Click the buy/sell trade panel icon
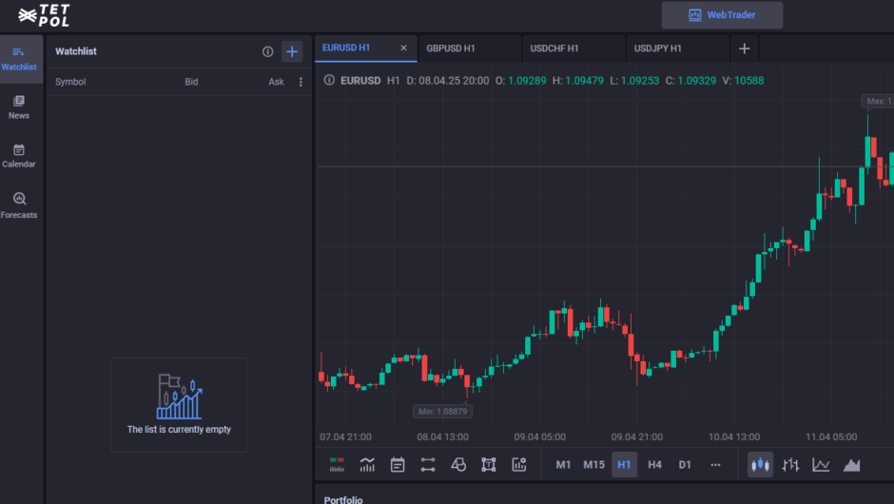The width and height of the screenshot is (894, 504). click(337, 464)
